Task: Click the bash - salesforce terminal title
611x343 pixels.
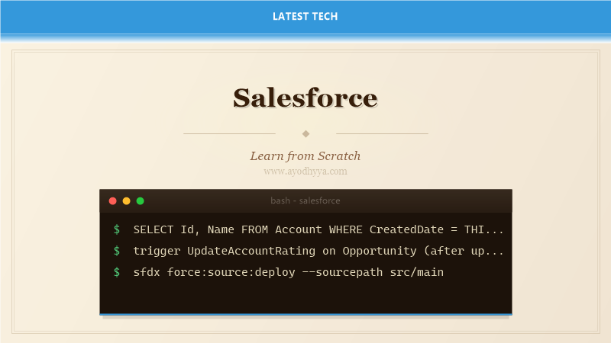Action: (305, 200)
